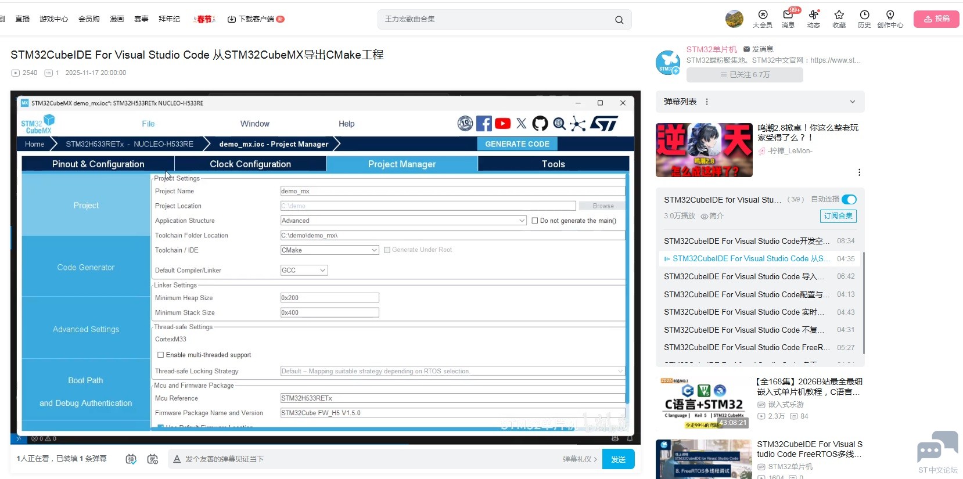Switch to Tools tab
963x479 pixels.
pyautogui.click(x=554, y=164)
